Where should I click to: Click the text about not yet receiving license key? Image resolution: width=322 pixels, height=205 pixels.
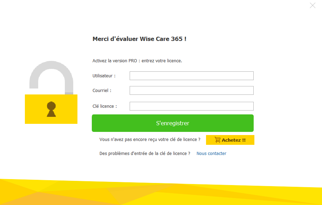(x=150, y=140)
